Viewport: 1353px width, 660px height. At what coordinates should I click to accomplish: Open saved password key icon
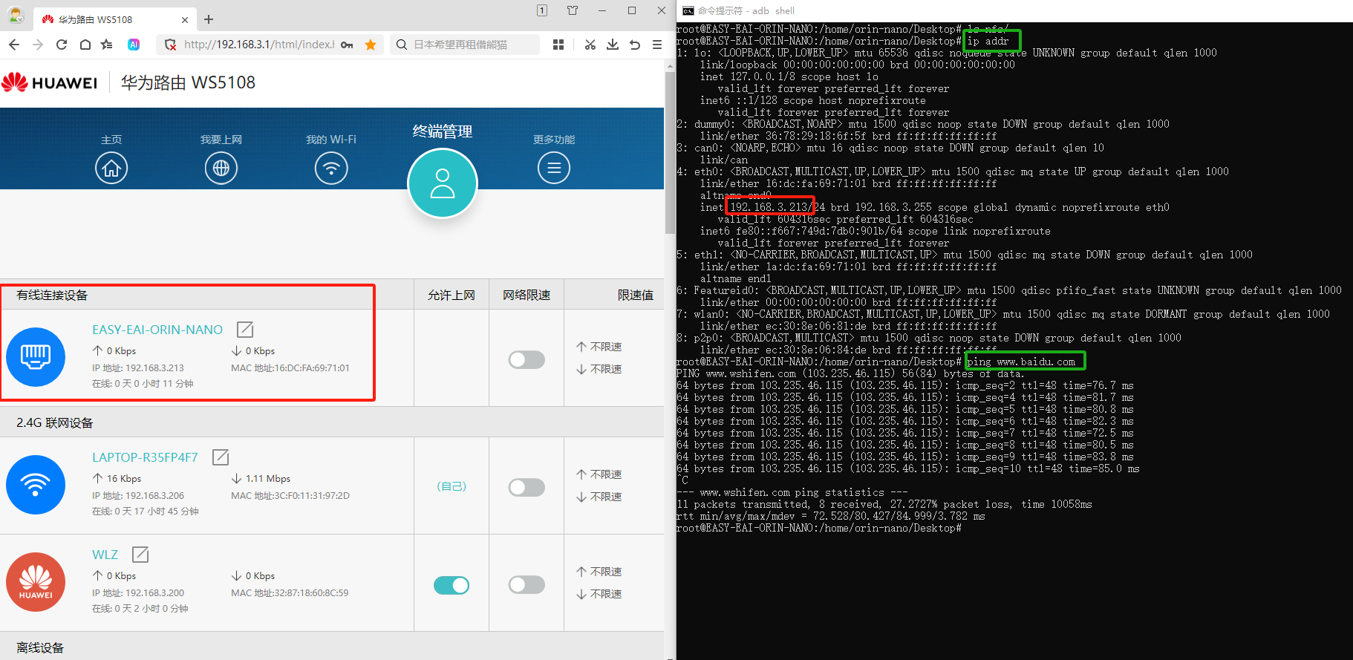point(347,45)
